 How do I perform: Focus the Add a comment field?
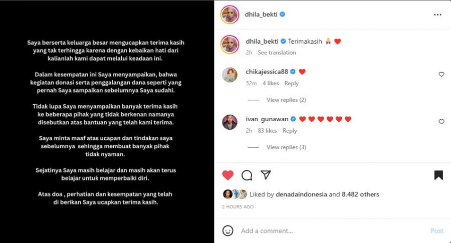pos(334,230)
